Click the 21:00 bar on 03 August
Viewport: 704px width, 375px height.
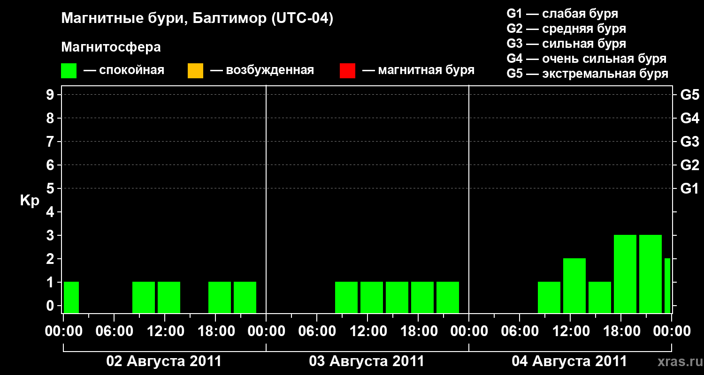coord(448,297)
